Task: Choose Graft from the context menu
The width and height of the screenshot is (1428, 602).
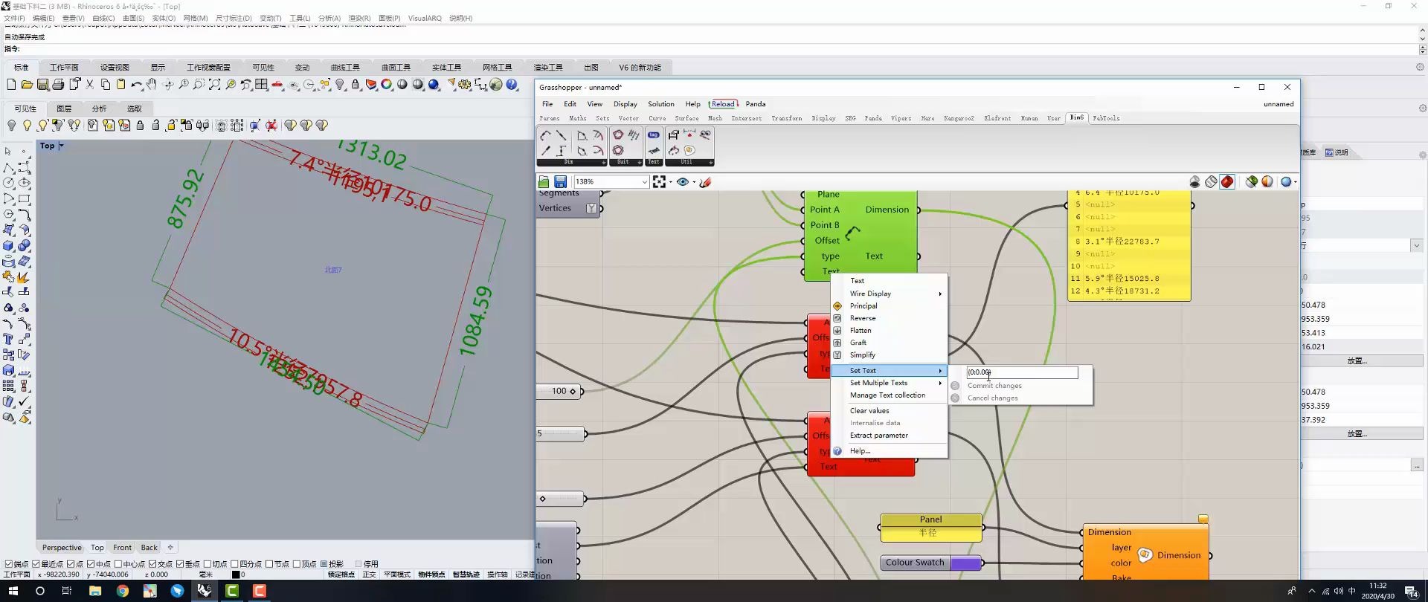Action: 858,343
